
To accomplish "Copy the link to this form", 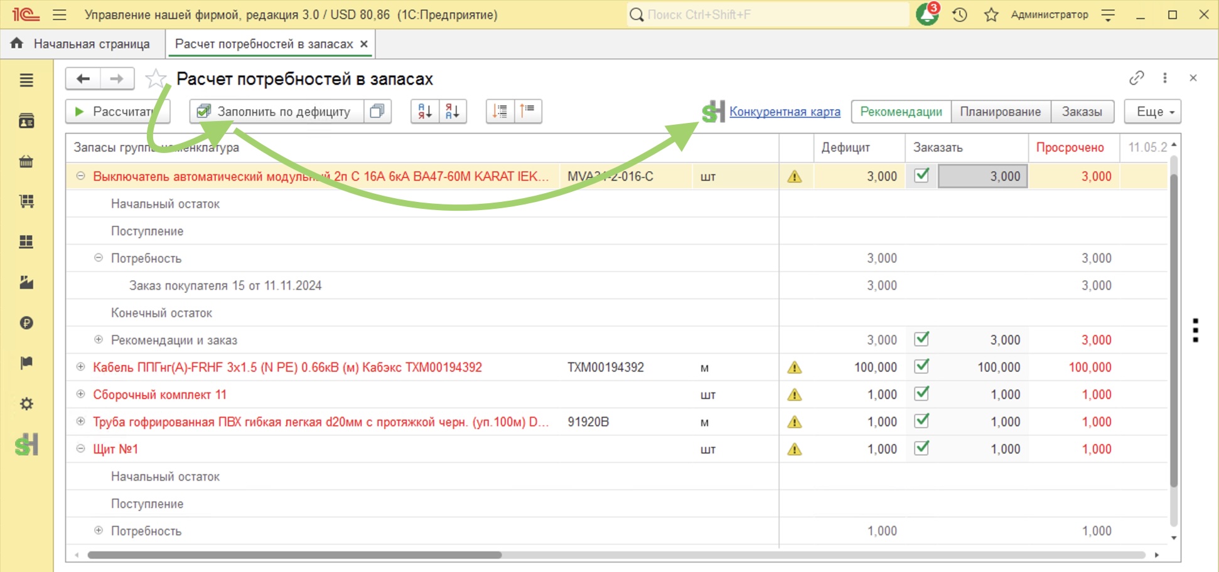I will coord(1137,78).
